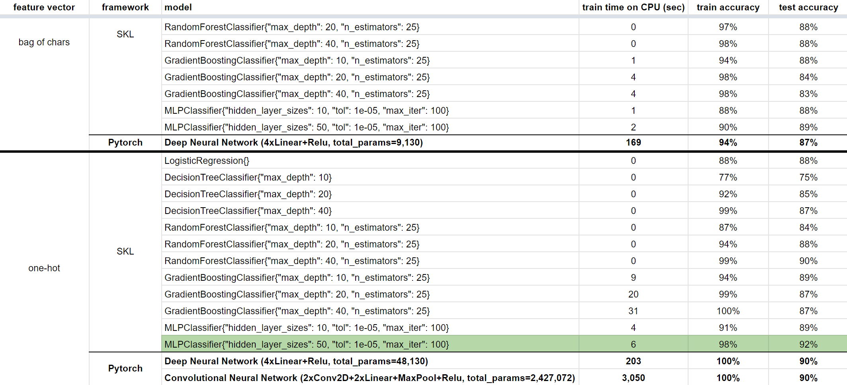Select the "bag of chars" cell

pyautogui.click(x=45, y=42)
